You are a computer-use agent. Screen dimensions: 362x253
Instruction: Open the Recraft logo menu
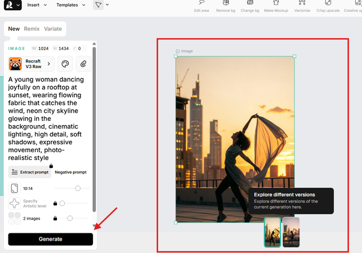[x=13, y=5]
